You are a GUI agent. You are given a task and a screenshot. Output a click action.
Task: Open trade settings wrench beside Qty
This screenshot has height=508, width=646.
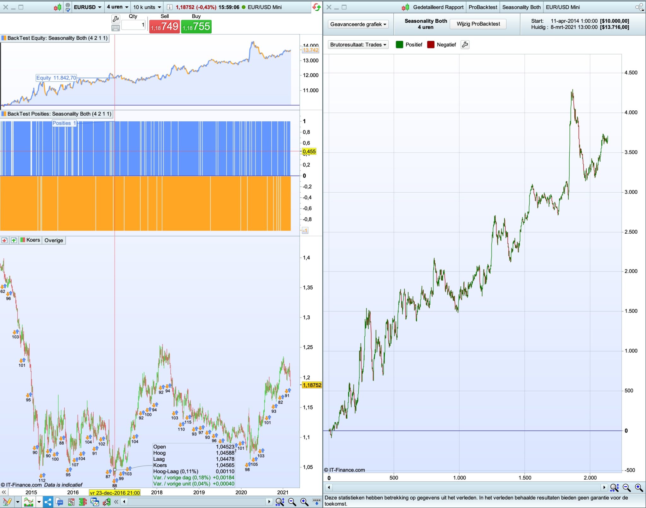pyautogui.click(x=116, y=19)
